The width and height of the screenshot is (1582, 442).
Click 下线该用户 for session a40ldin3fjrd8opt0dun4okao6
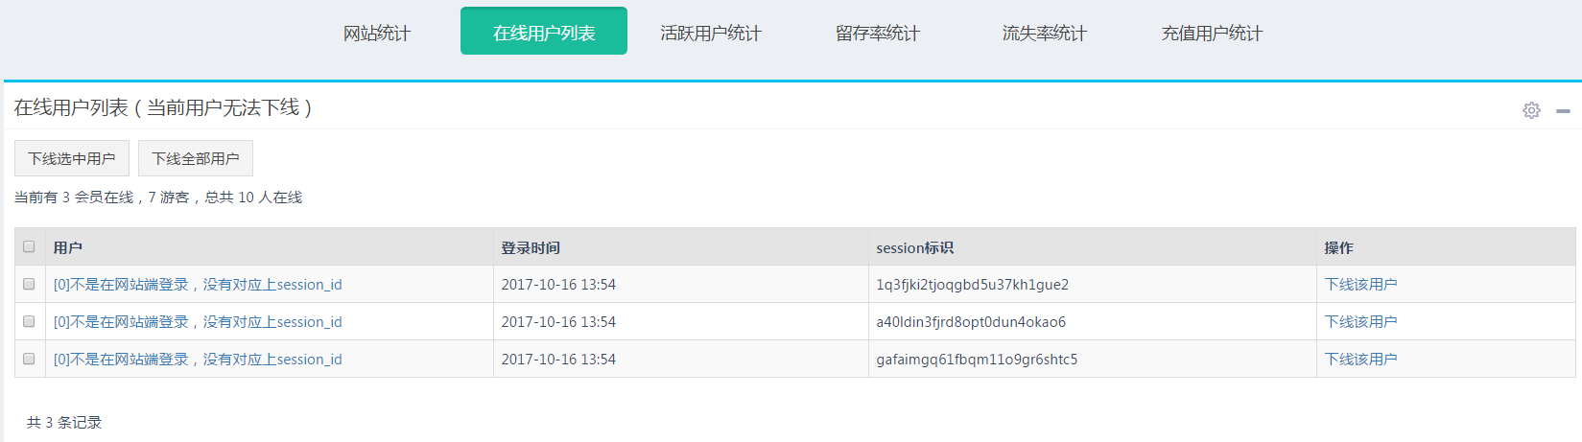1360,322
